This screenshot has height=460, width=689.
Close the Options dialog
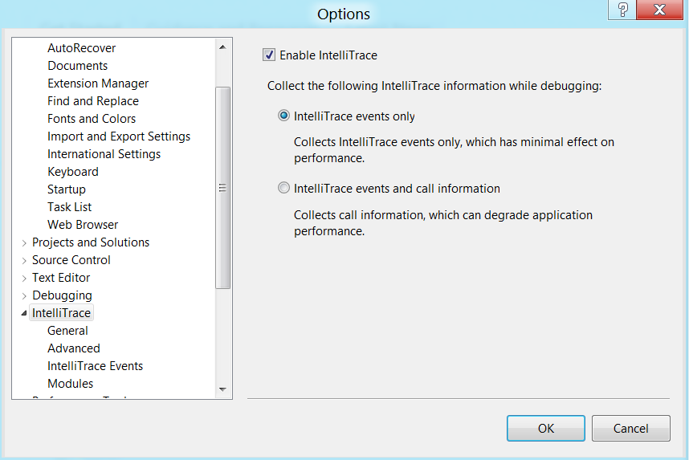pyautogui.click(x=659, y=10)
